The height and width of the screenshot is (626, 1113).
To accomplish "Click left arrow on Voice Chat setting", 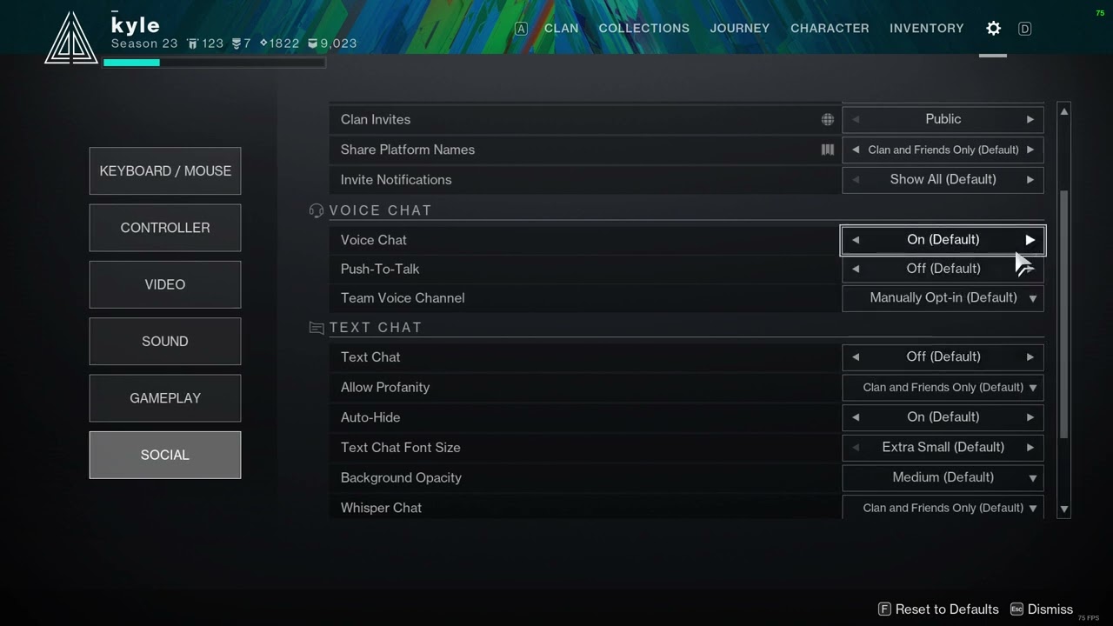I will [x=856, y=240].
